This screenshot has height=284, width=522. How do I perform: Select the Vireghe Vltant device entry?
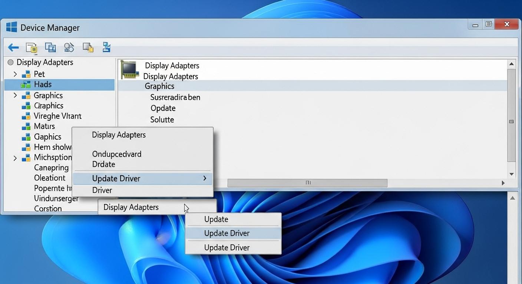click(57, 116)
